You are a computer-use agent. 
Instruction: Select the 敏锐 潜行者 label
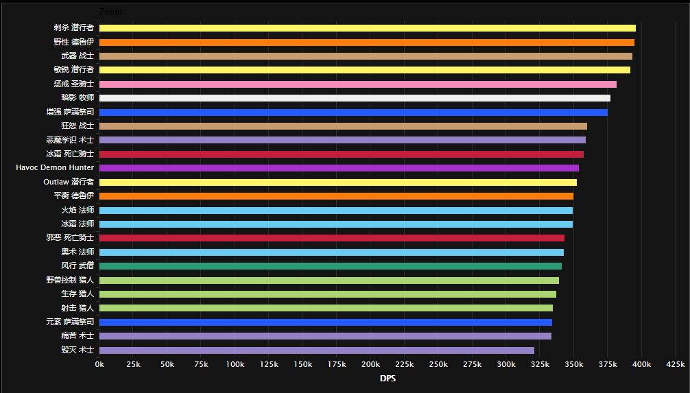(x=74, y=69)
